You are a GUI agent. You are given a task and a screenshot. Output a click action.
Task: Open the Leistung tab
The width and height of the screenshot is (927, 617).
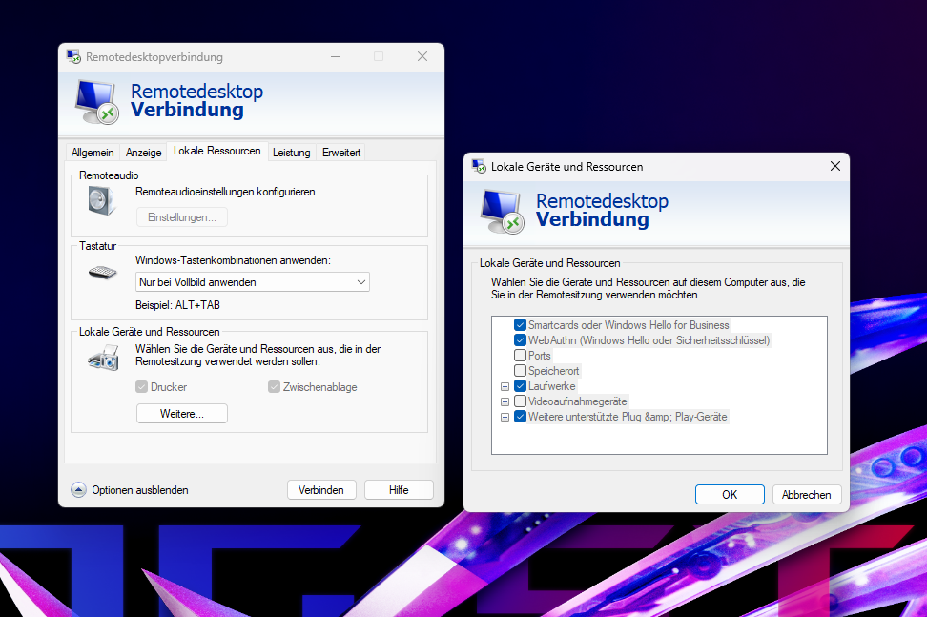(292, 153)
